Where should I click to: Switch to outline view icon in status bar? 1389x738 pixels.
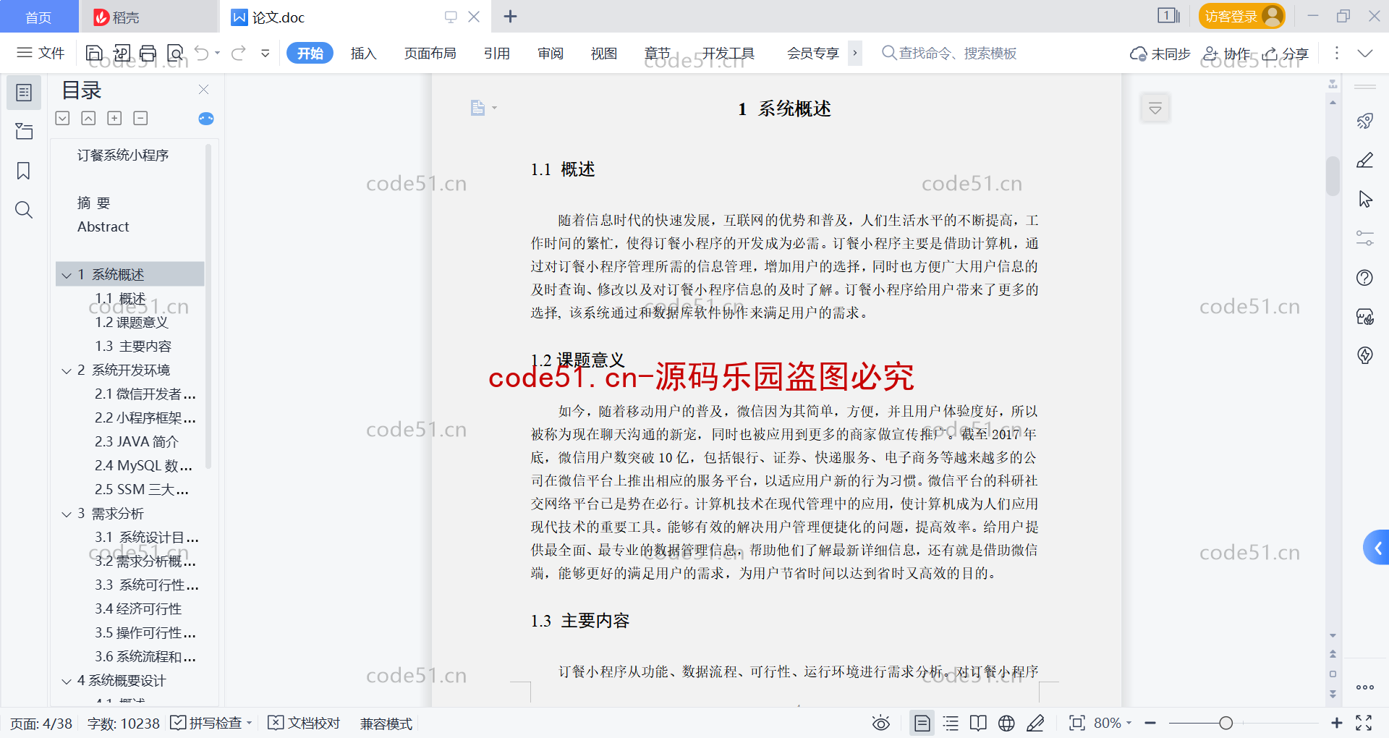point(951,723)
